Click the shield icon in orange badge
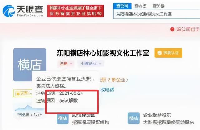The height and width of the screenshot is (130, 200). pyautogui.click(x=160, y=53)
